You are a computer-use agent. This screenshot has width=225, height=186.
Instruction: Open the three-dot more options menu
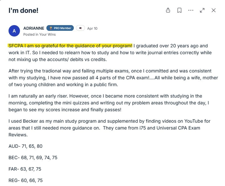(191, 10)
